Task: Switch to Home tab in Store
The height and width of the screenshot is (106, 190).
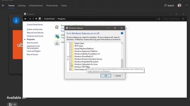Action: coord(11,6)
